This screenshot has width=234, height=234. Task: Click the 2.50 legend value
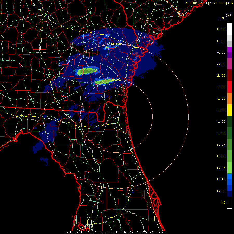221,75
